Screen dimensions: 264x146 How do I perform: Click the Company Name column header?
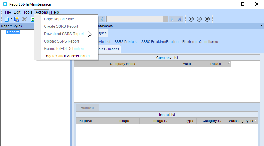click(122, 64)
